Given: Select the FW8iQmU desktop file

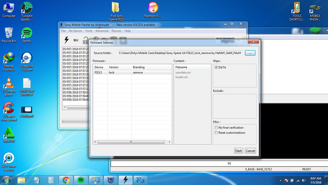Looking at the screenshot, I should (x=27, y=112).
